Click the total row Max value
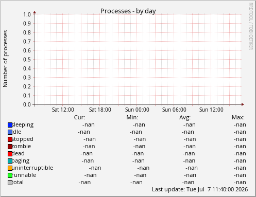The height and width of the screenshot is (197, 256). click(x=240, y=183)
